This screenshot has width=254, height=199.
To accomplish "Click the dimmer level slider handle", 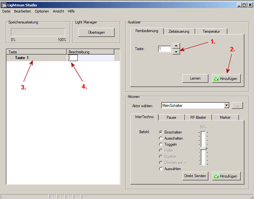I will point(203,148).
